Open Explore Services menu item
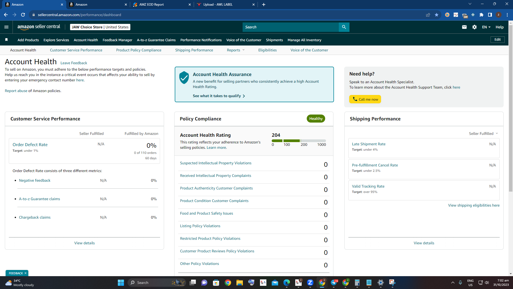 [56, 40]
